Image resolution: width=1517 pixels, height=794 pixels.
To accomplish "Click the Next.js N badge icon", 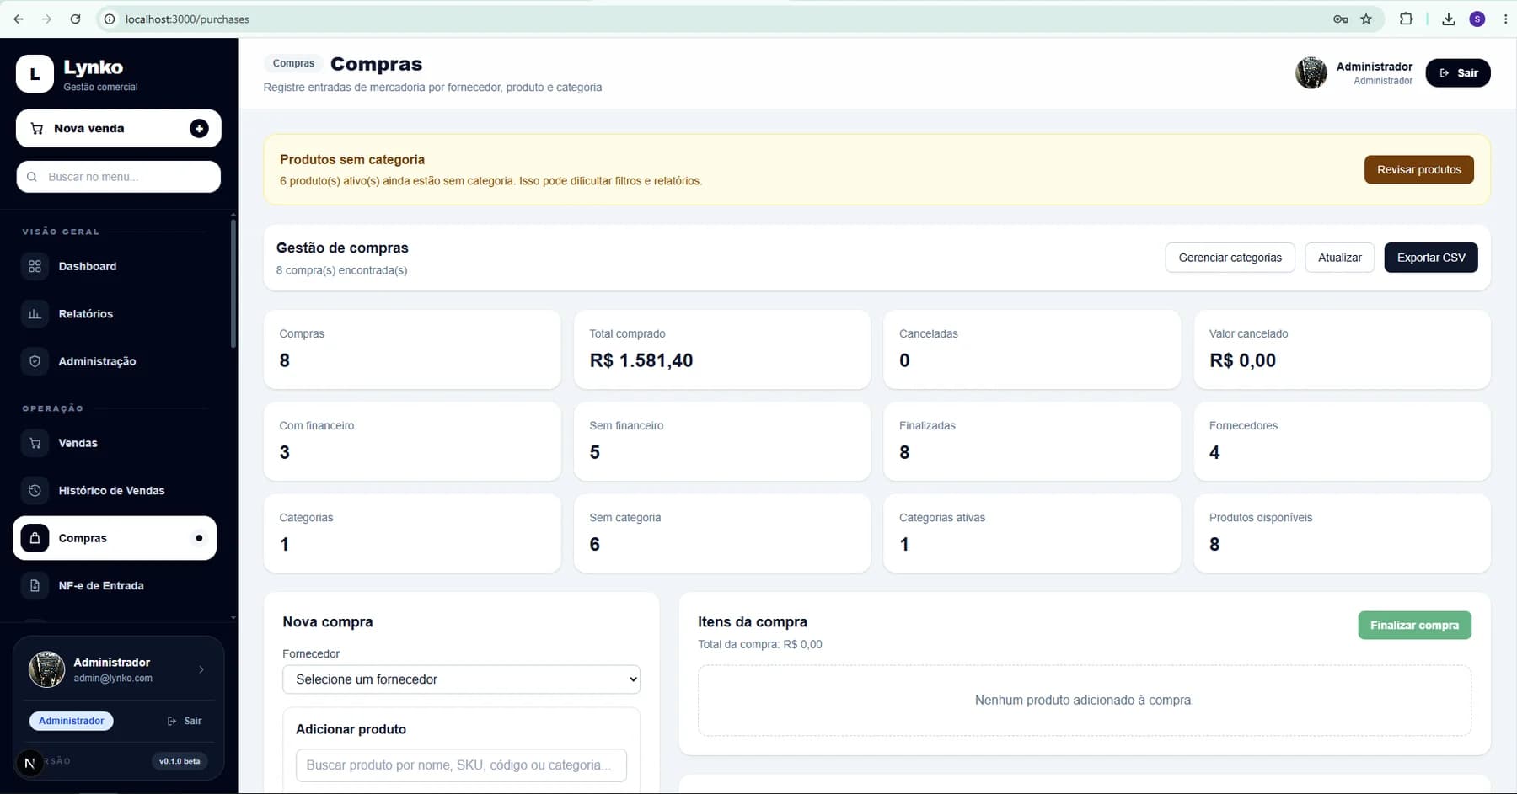I will click(29, 763).
